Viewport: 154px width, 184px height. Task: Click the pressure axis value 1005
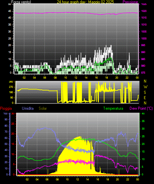click(x=144, y=31)
